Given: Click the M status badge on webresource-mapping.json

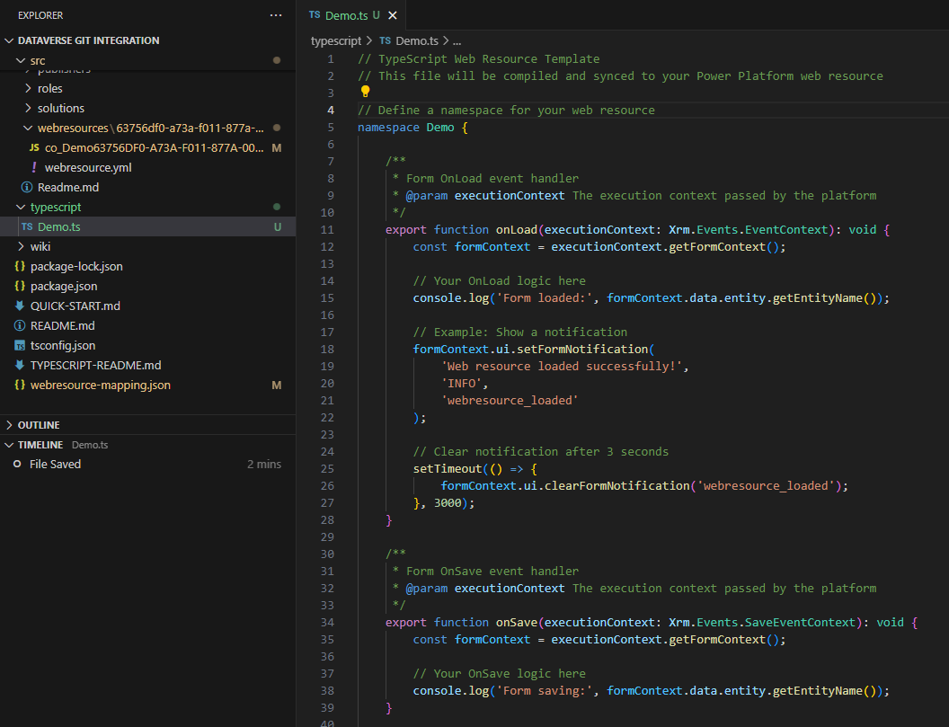Looking at the screenshot, I should [x=277, y=385].
